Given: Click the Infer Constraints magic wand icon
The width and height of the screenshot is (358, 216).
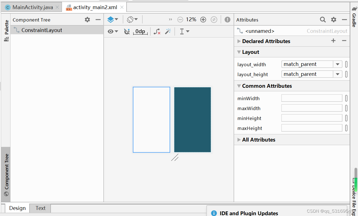Looking at the screenshot, I should click(168, 31).
